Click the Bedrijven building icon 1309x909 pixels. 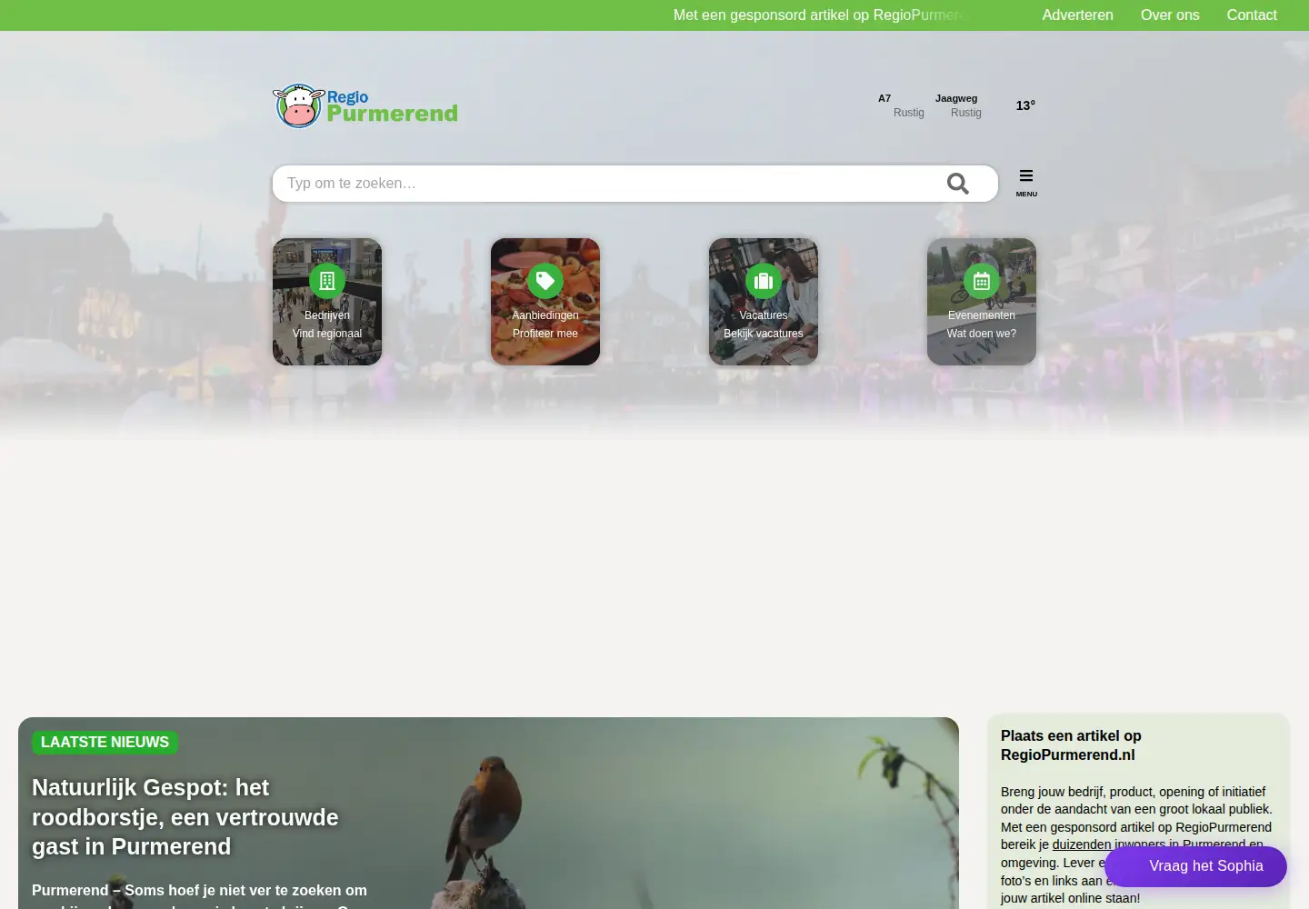tap(327, 281)
